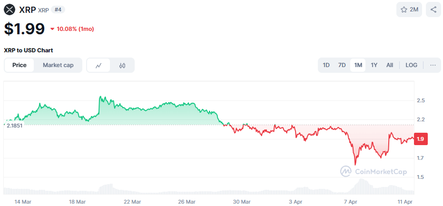Open the share icon button
Viewport: 443px width, 206px height.
(433, 10)
